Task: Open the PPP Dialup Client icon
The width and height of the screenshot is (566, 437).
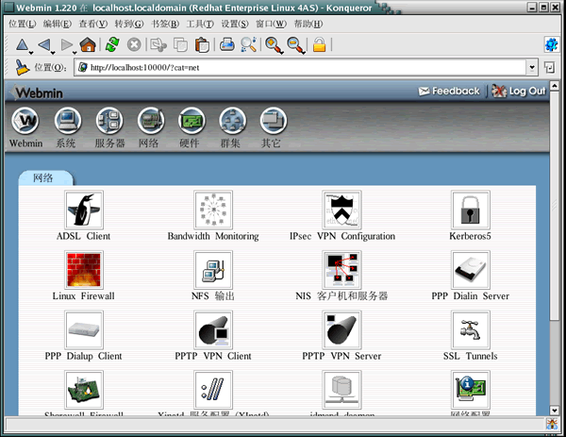Action: pos(84,329)
